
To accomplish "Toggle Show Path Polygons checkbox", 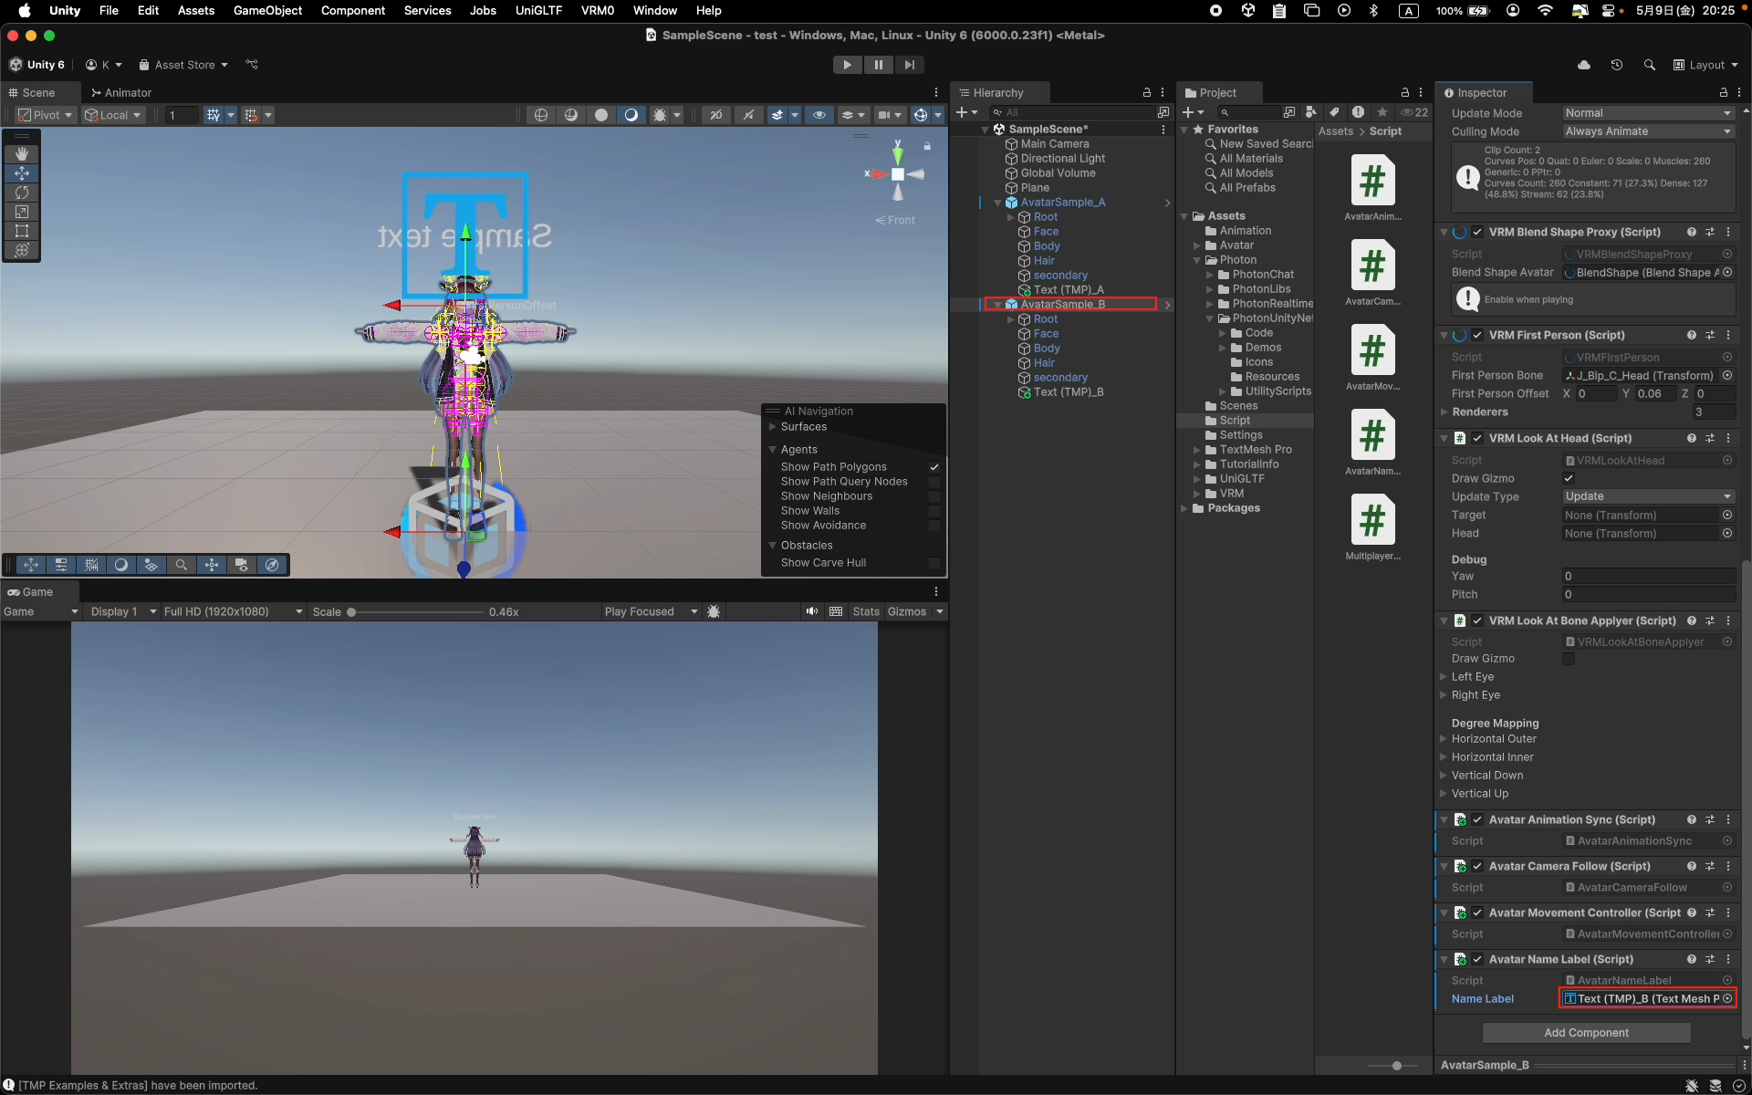I will coord(934,467).
